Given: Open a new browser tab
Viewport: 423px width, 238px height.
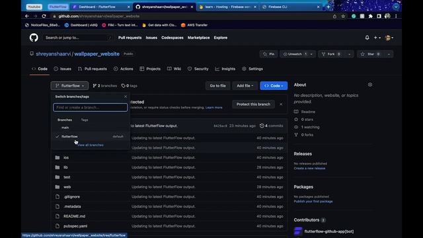Looking at the screenshot, I should 328,7.
